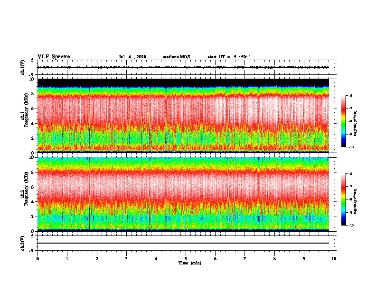Click the "-5" tick on the ch.3(V) axis

tap(32, 251)
